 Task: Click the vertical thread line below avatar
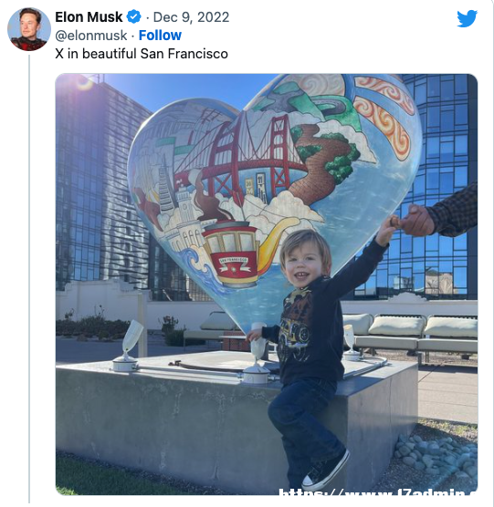click(29, 278)
